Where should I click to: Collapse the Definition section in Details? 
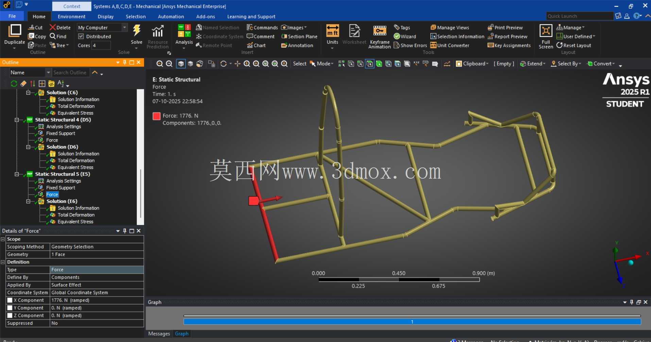(x=3, y=262)
